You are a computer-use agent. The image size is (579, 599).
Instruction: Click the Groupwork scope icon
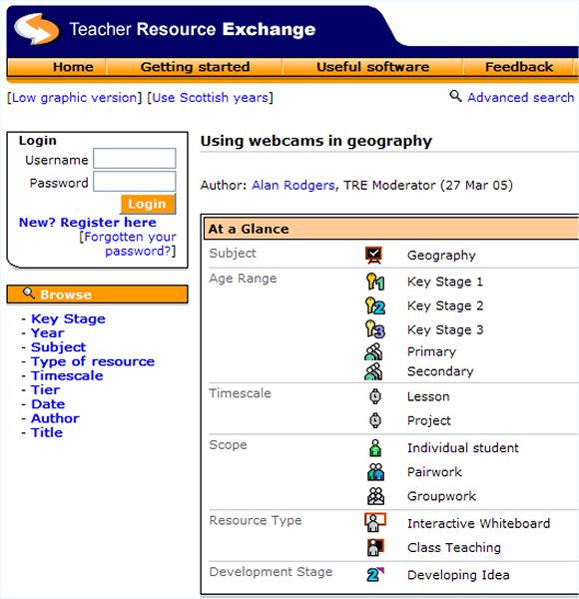tap(375, 496)
